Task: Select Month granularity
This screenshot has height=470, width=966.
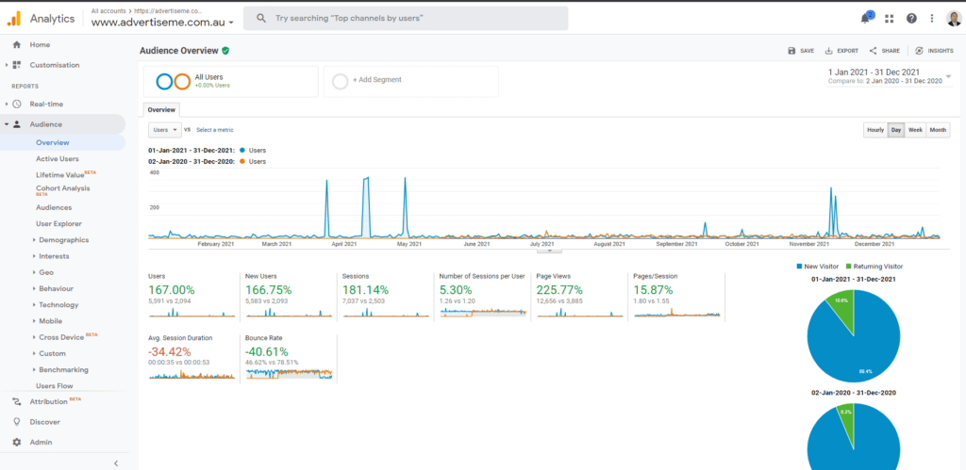Action: click(x=938, y=130)
